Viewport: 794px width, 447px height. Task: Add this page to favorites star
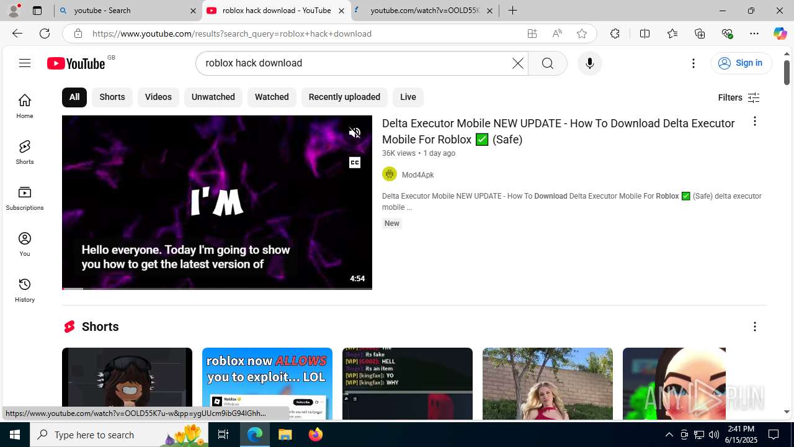(x=581, y=34)
